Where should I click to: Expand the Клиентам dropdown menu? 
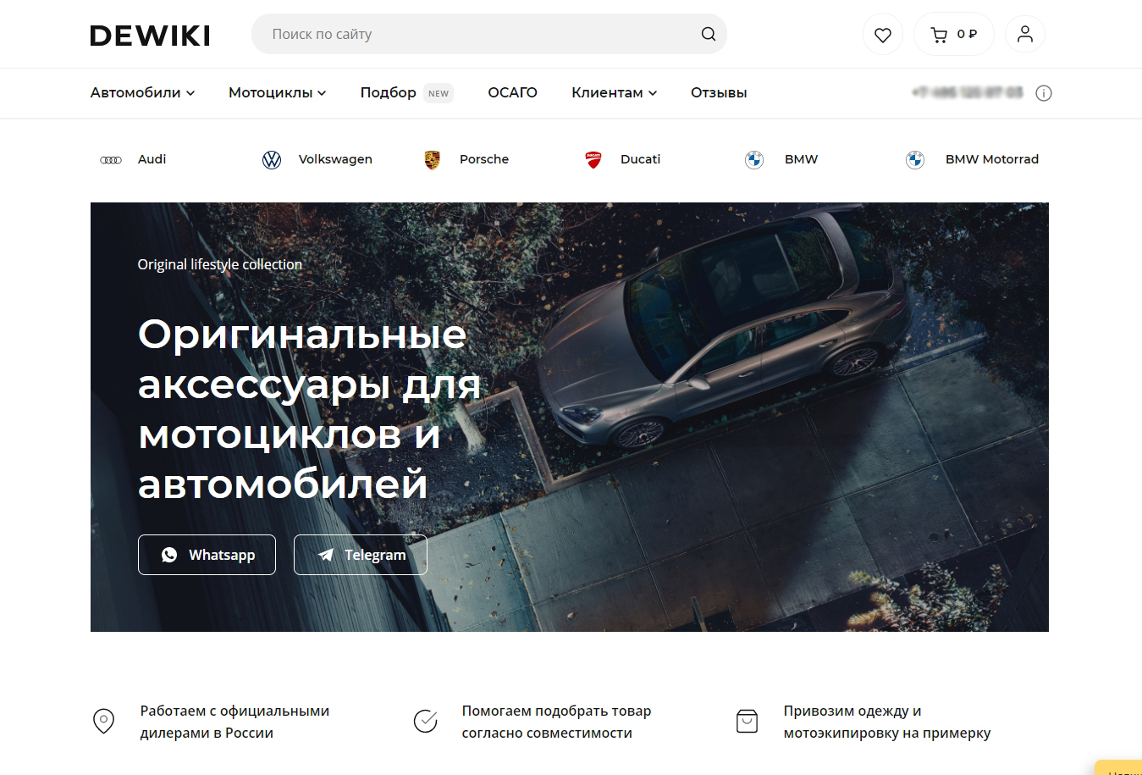click(x=614, y=93)
